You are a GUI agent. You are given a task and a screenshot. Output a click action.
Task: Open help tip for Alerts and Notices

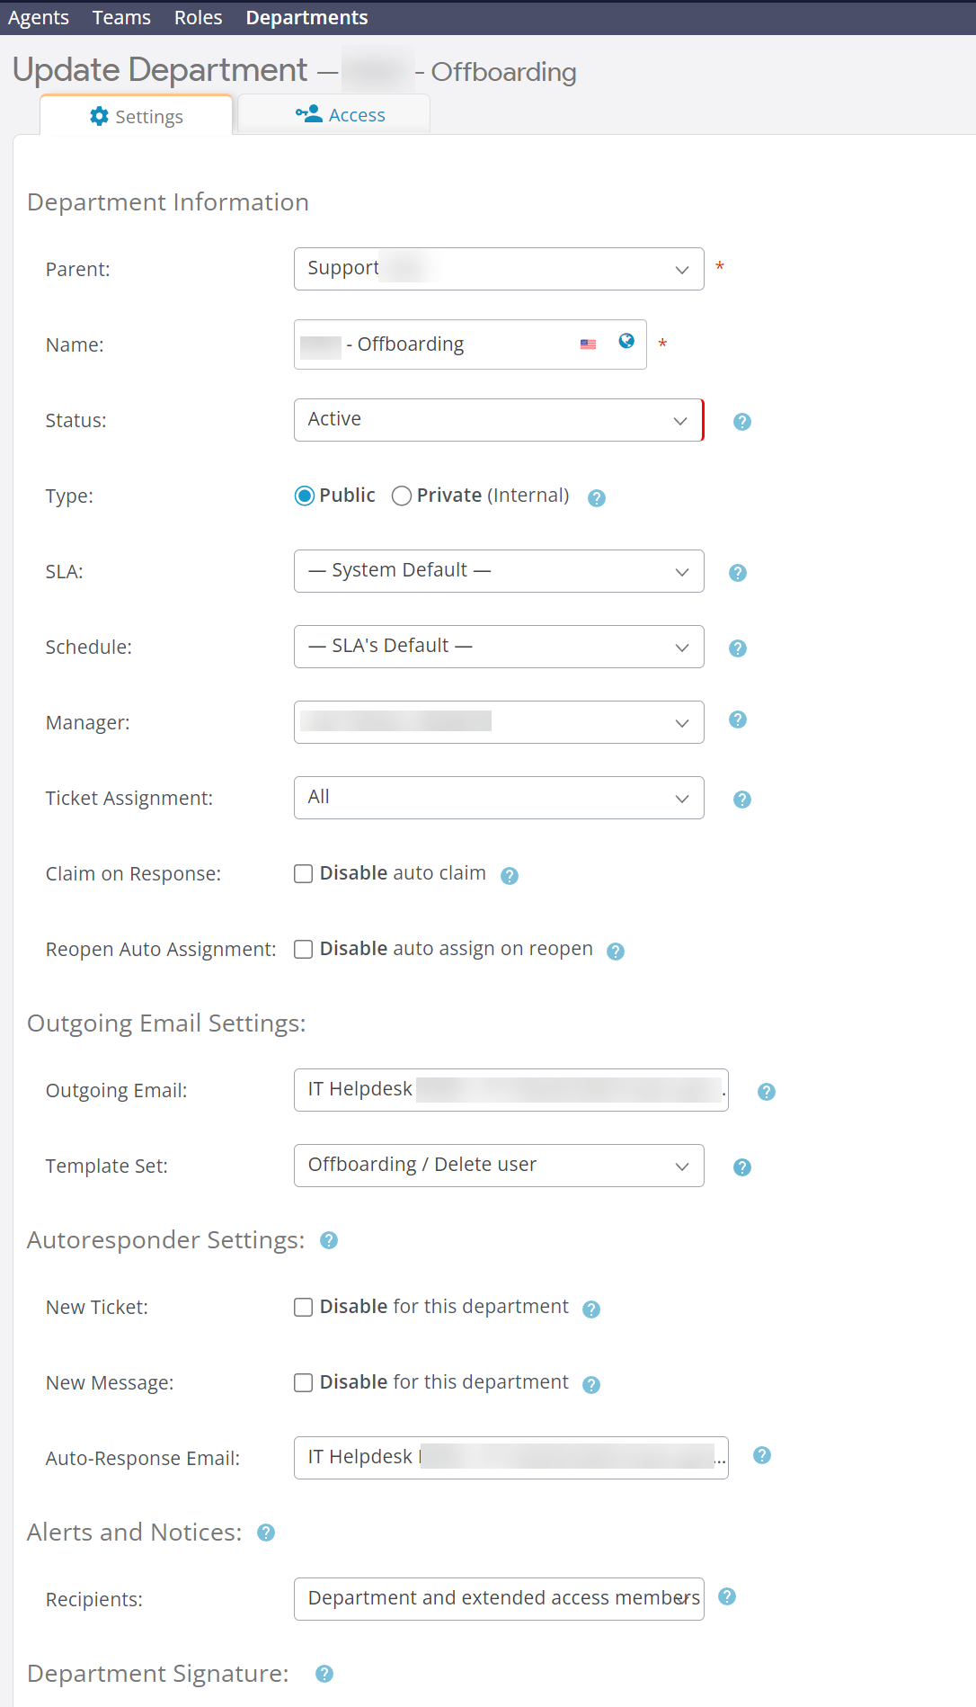[x=266, y=1533]
